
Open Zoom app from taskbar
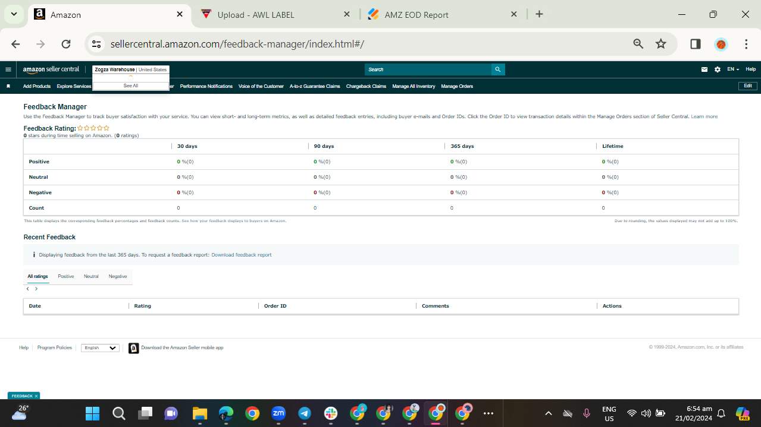278,413
